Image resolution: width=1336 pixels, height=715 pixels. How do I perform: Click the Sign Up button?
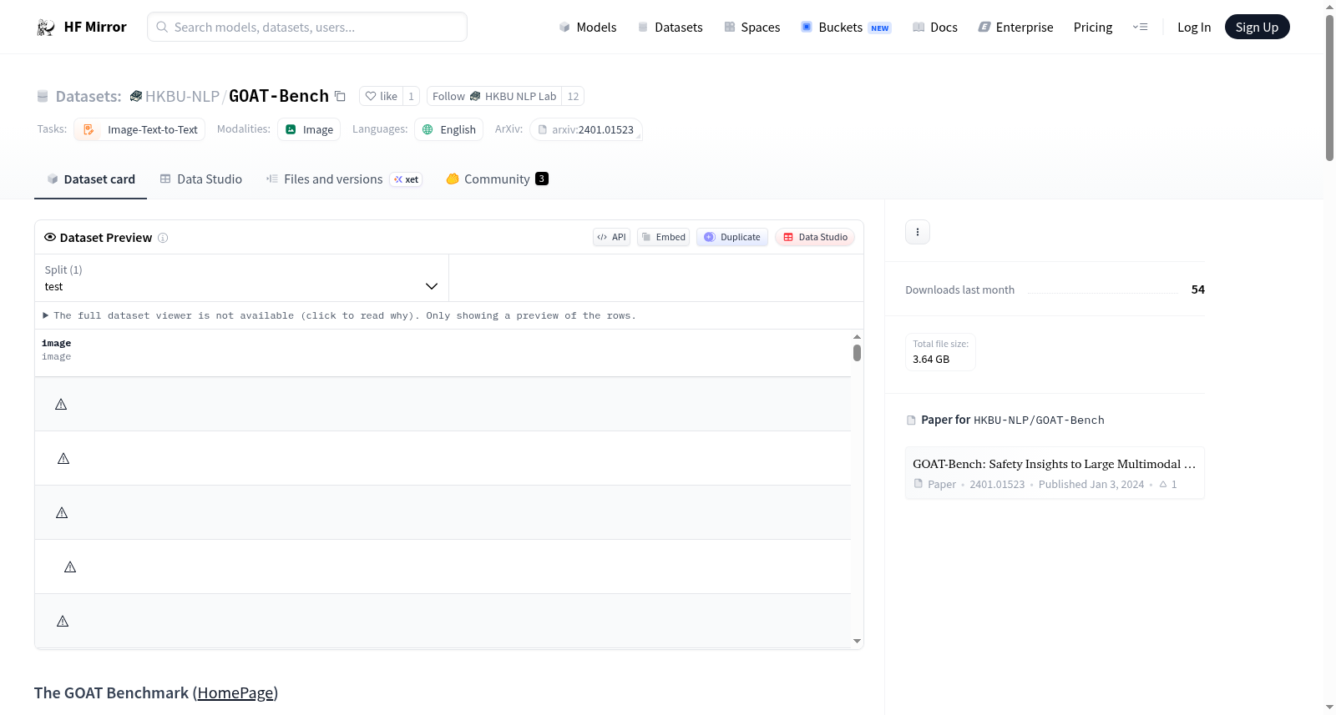click(x=1257, y=27)
